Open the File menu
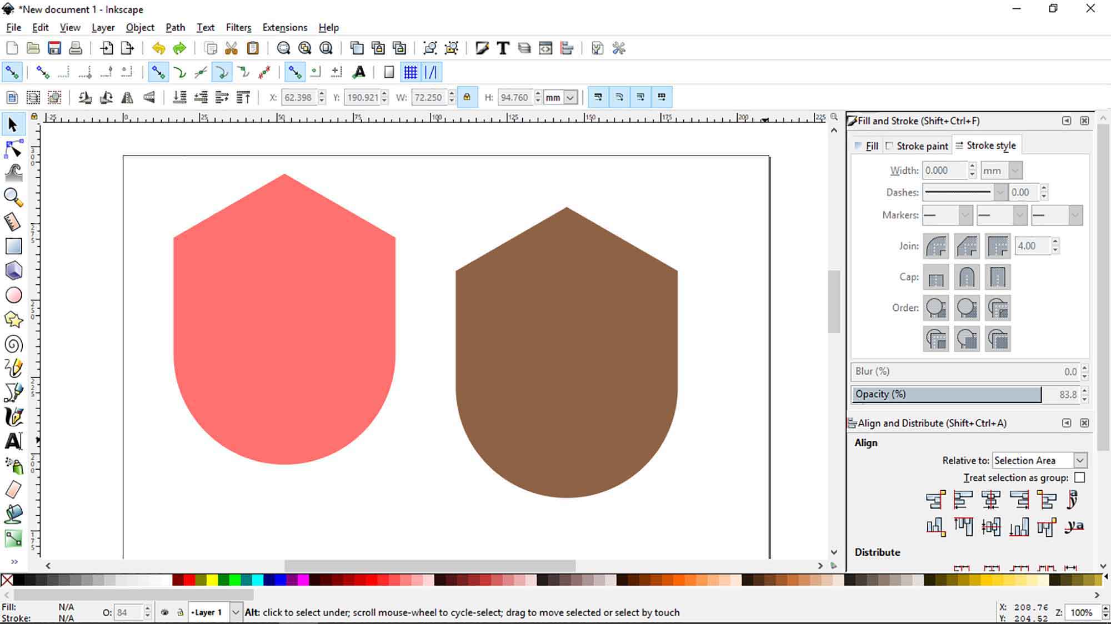1111x624 pixels. 13,27
